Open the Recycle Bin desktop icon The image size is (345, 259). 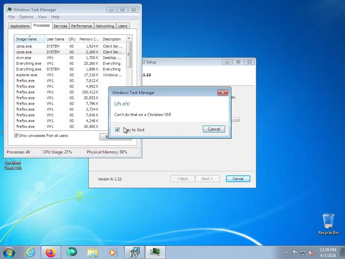pyautogui.click(x=328, y=224)
